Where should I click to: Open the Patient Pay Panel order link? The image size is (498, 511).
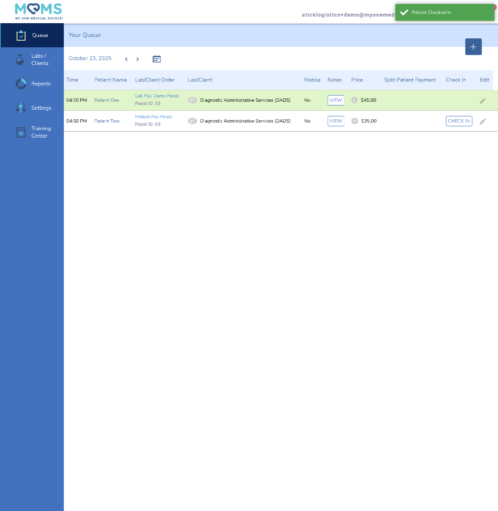[x=154, y=117]
